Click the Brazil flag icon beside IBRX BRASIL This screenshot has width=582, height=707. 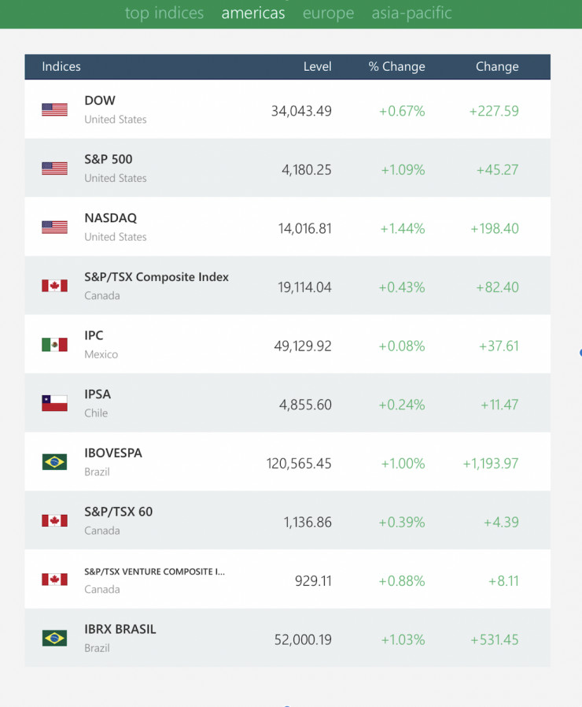click(x=54, y=638)
